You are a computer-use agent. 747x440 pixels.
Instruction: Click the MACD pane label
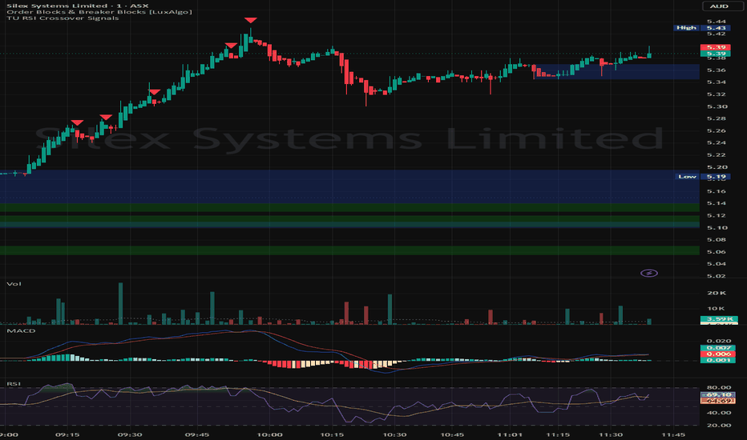[x=21, y=330]
